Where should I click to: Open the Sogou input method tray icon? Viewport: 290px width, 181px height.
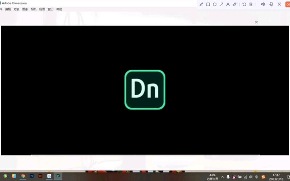(x=263, y=177)
